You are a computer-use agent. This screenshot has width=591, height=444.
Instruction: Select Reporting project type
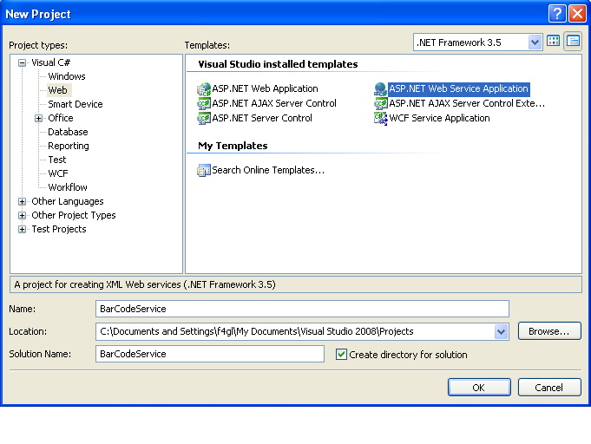tap(69, 146)
